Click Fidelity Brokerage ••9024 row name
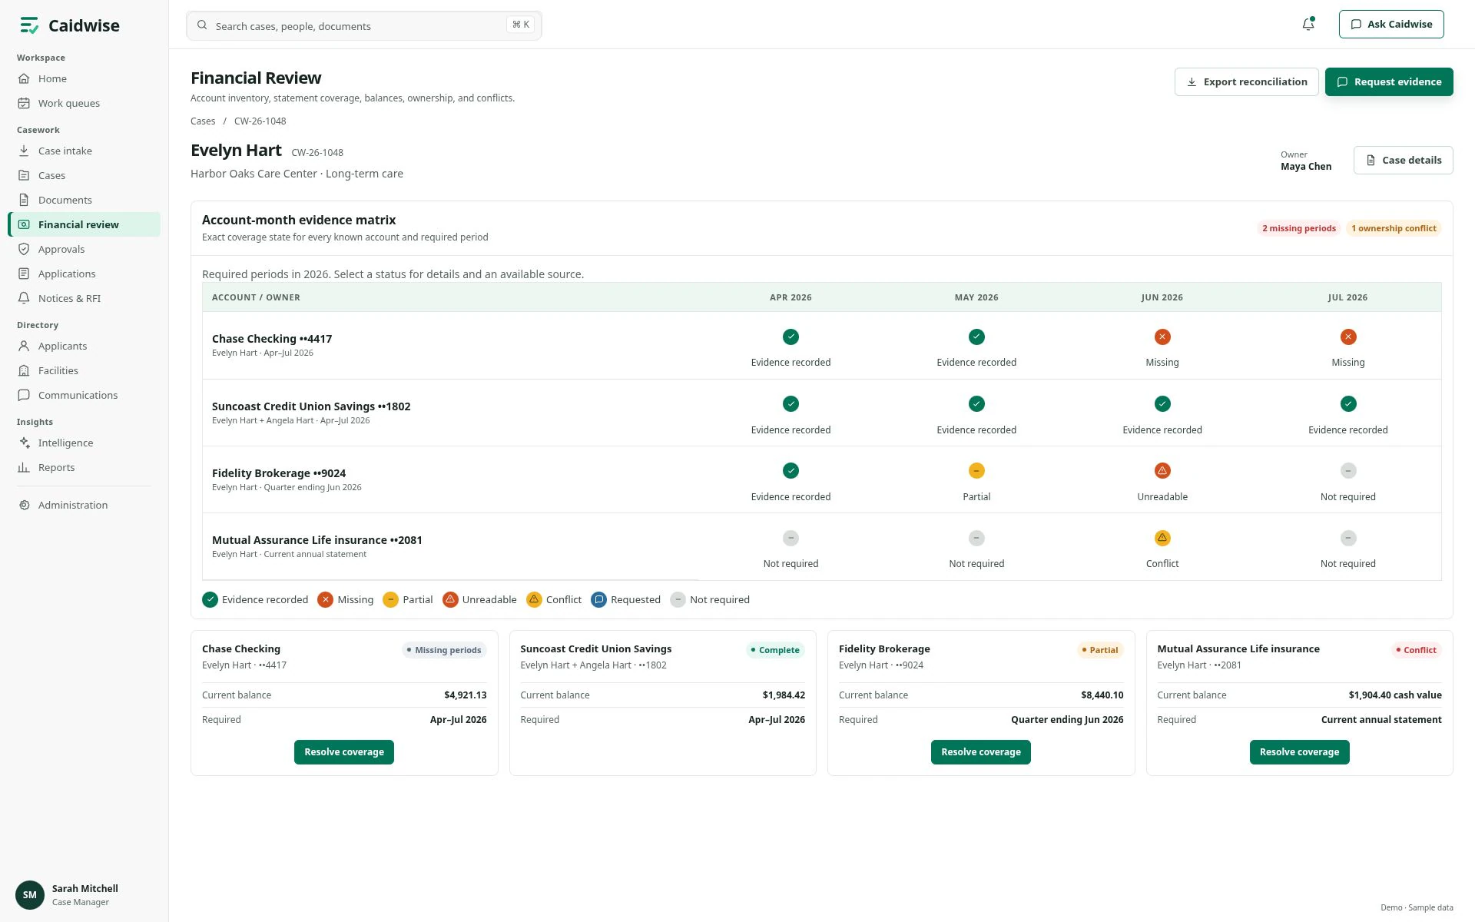Screen dimensions: 1475x922 tap(279, 473)
